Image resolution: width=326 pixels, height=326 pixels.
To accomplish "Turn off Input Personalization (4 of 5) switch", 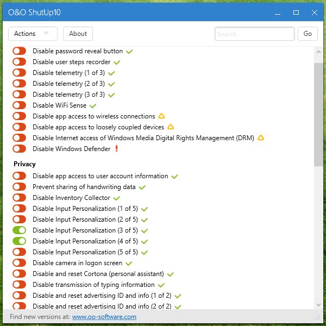I will point(20,241).
